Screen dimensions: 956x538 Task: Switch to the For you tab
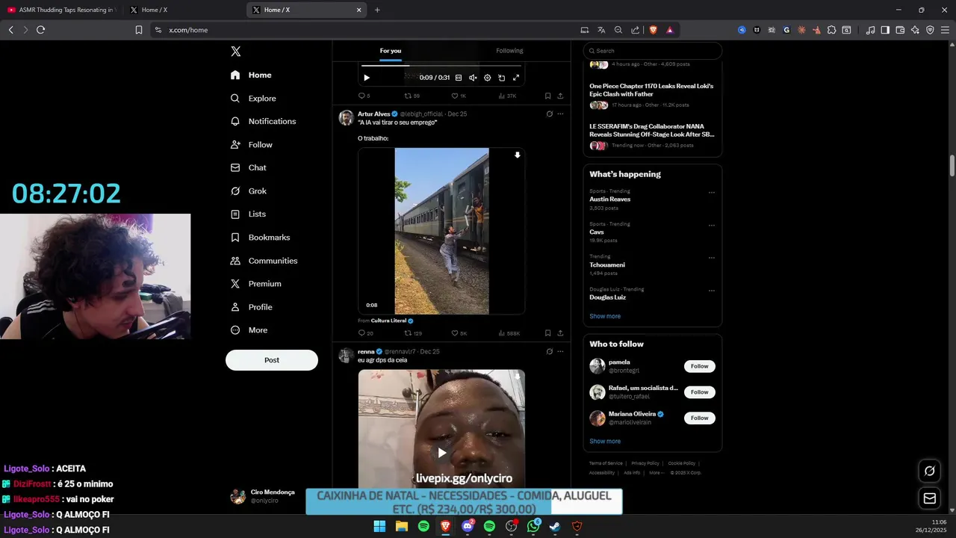click(x=391, y=51)
